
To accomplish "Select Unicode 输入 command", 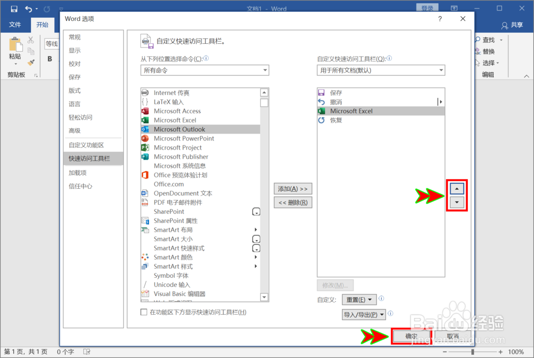I will click(x=200, y=285).
